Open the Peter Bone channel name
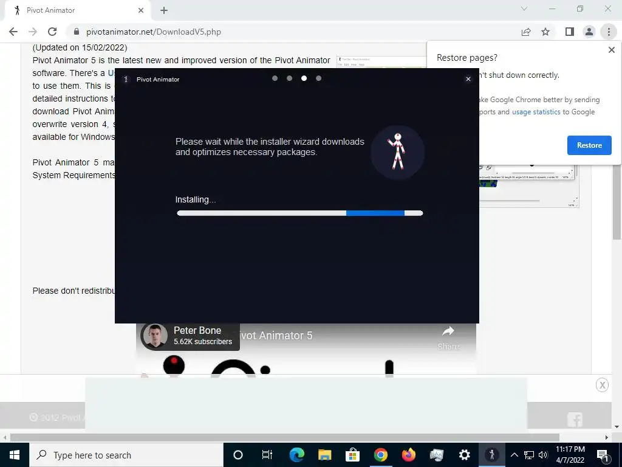Screen dimensions: 622x467 197,330
